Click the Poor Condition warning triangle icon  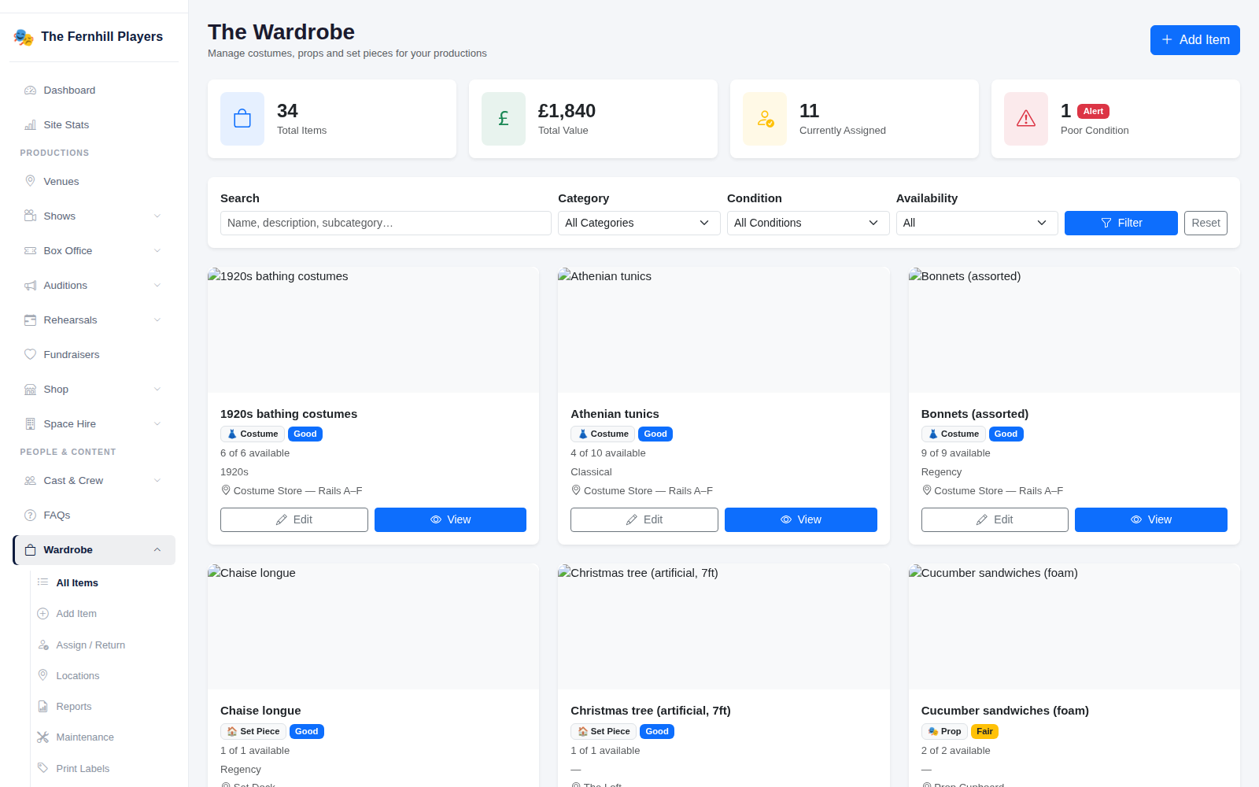1026,119
